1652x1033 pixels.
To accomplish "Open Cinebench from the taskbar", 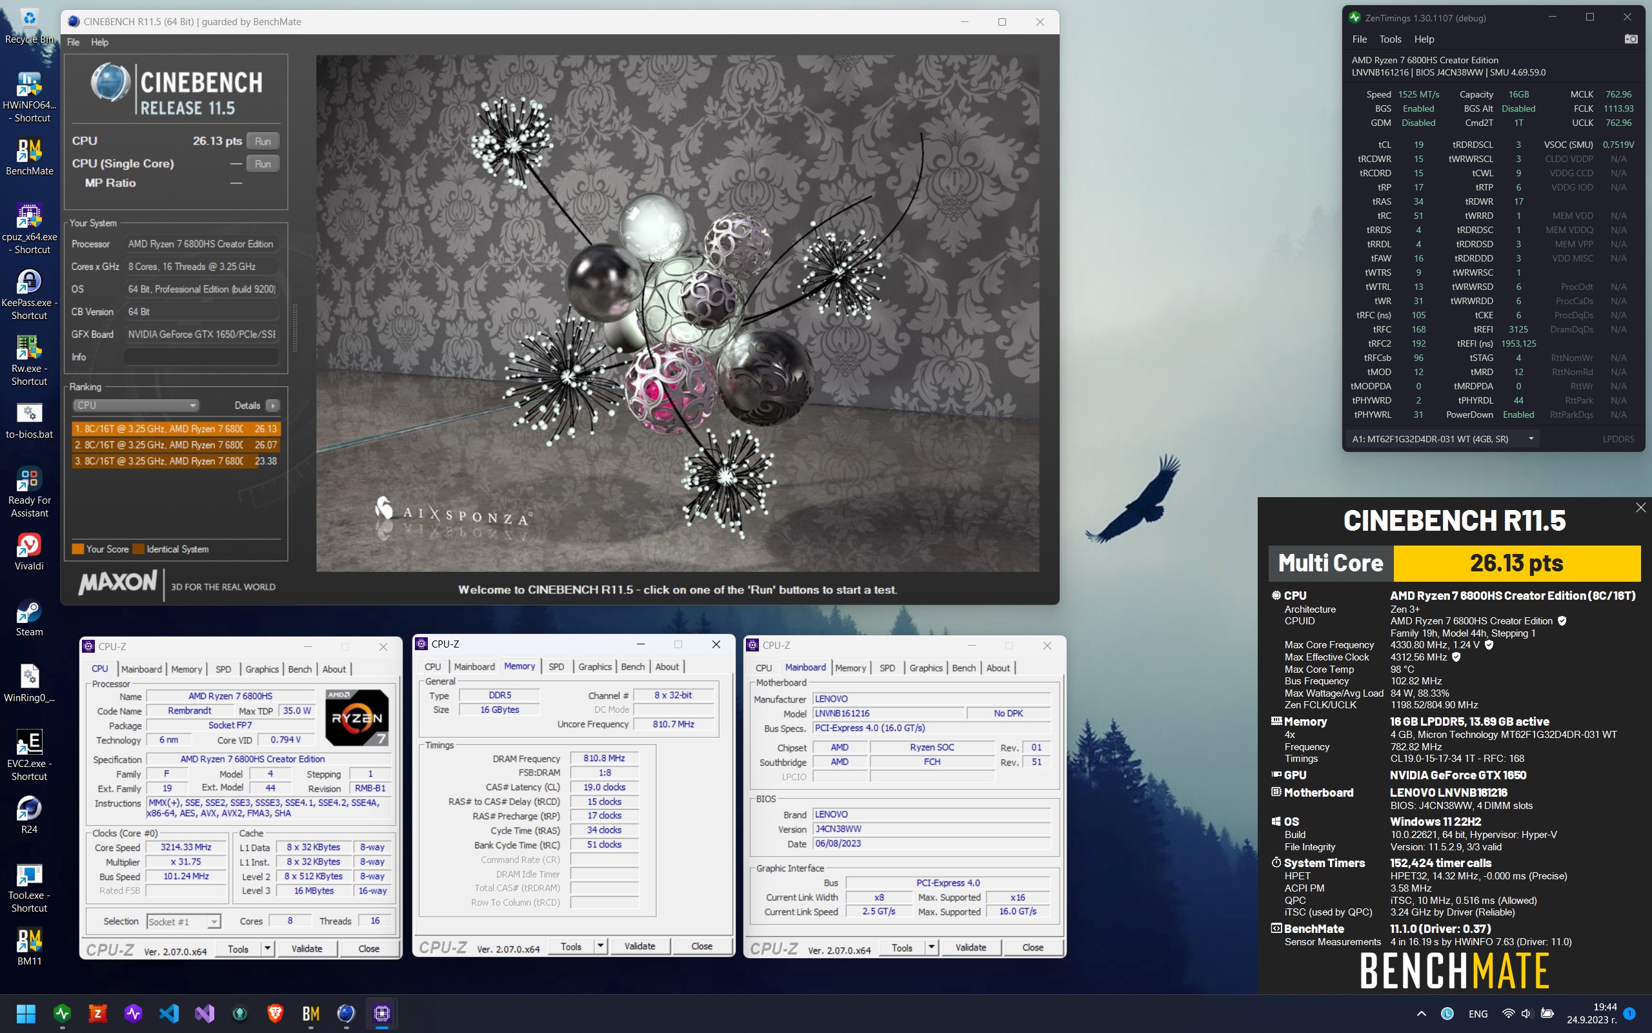I will point(346,1013).
